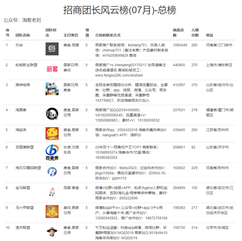242x241 pixels.
Task: Click 淘赢客's entry count 278
Action: (x=195, y=110)
